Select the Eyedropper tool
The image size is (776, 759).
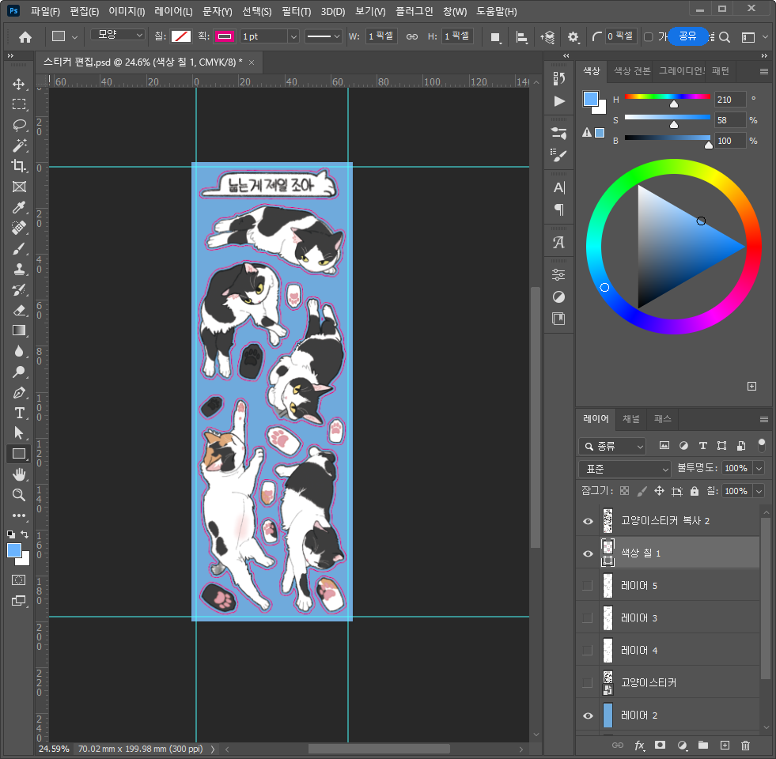tap(19, 207)
